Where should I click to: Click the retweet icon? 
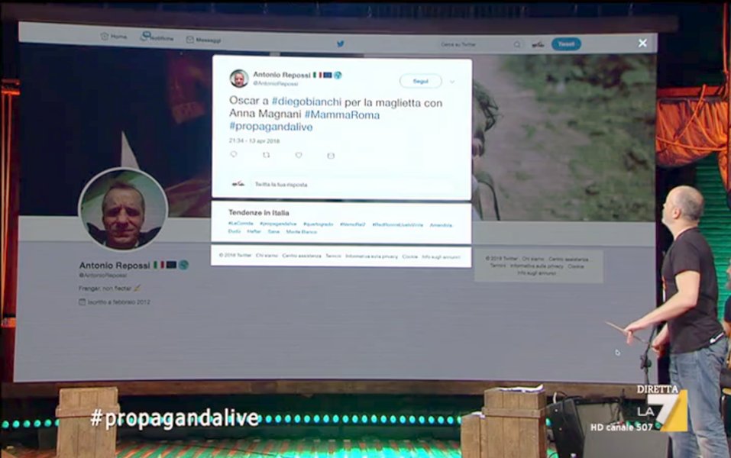click(266, 155)
